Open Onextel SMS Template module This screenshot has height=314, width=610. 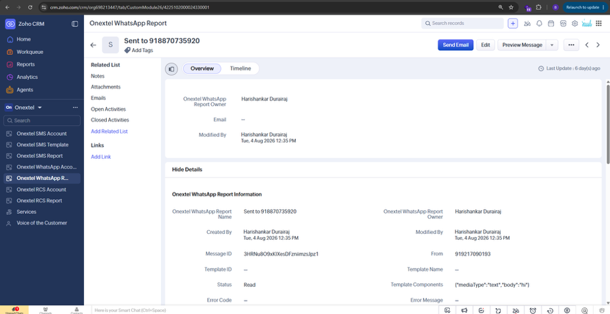pyautogui.click(x=42, y=145)
